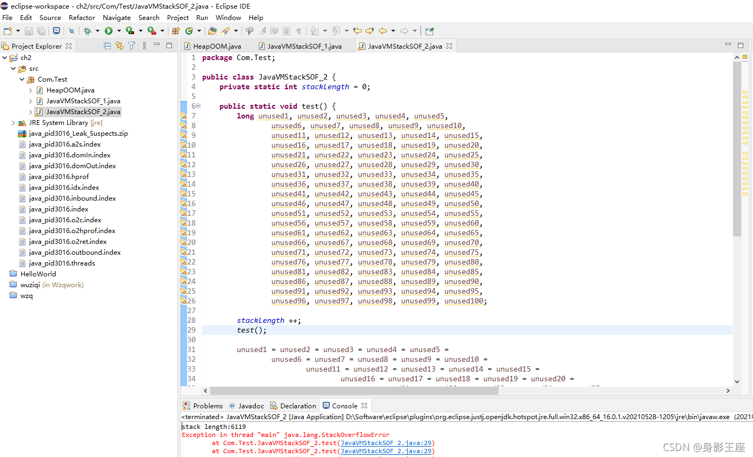753x457 pixels.
Task: Open the Back history dropdown arrow
Action: 393,31
